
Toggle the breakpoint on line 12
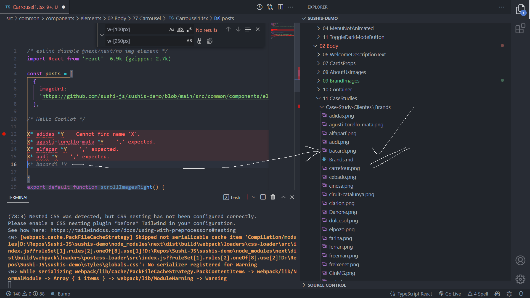point(4,134)
